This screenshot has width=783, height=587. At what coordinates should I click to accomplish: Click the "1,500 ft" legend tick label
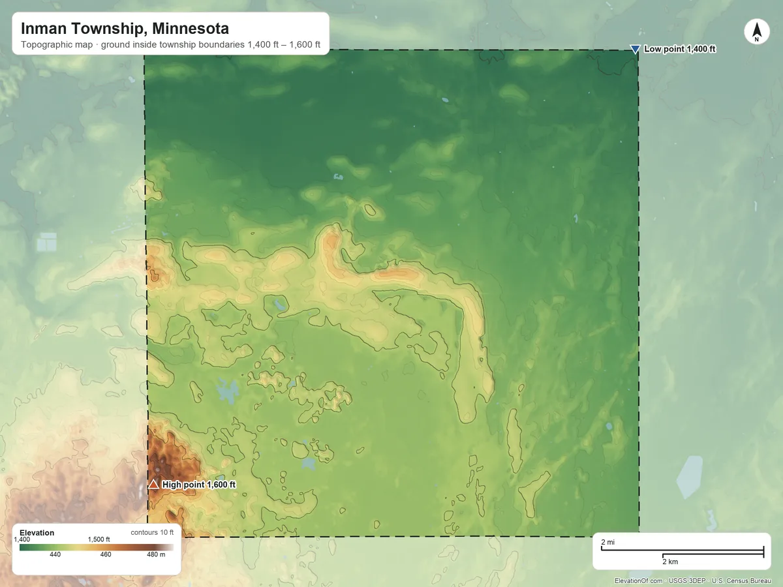coord(99,539)
